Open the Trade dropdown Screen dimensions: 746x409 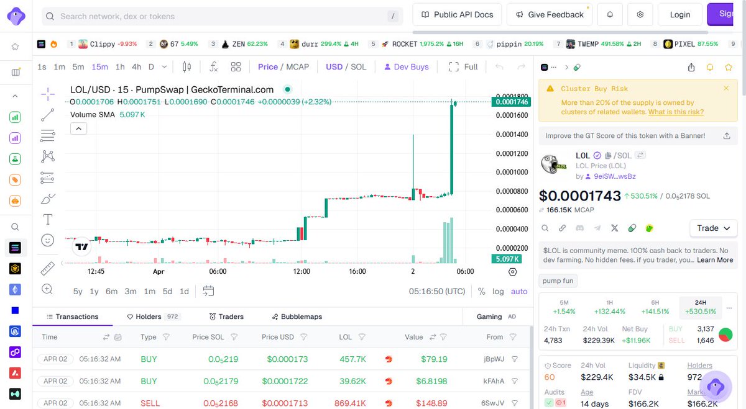tap(714, 228)
